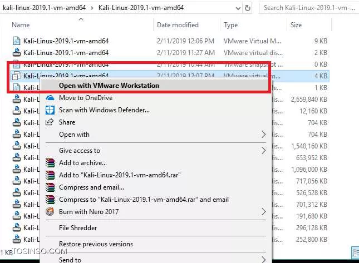The image size is (359, 263).
Task: Click WinRAR icon beside Add to archive
Action: tap(50, 163)
